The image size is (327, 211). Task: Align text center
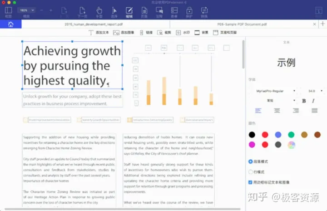(x=277, y=110)
